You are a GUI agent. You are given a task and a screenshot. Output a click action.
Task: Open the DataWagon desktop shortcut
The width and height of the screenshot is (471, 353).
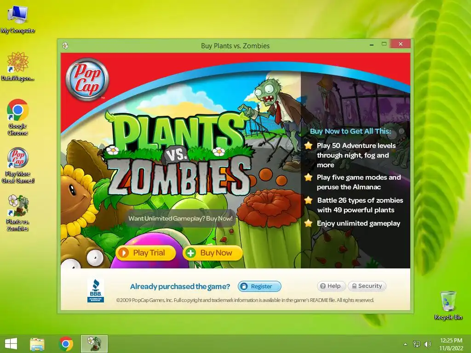[18, 67]
